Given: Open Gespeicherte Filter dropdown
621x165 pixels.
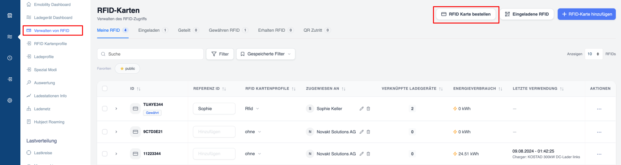Looking at the screenshot, I should pyautogui.click(x=265, y=54).
